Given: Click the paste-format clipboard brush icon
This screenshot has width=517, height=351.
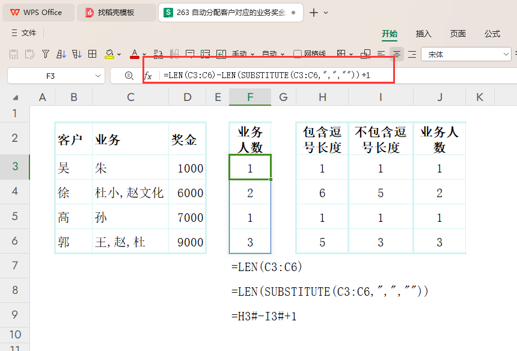Looking at the screenshot, I should (x=29, y=54).
